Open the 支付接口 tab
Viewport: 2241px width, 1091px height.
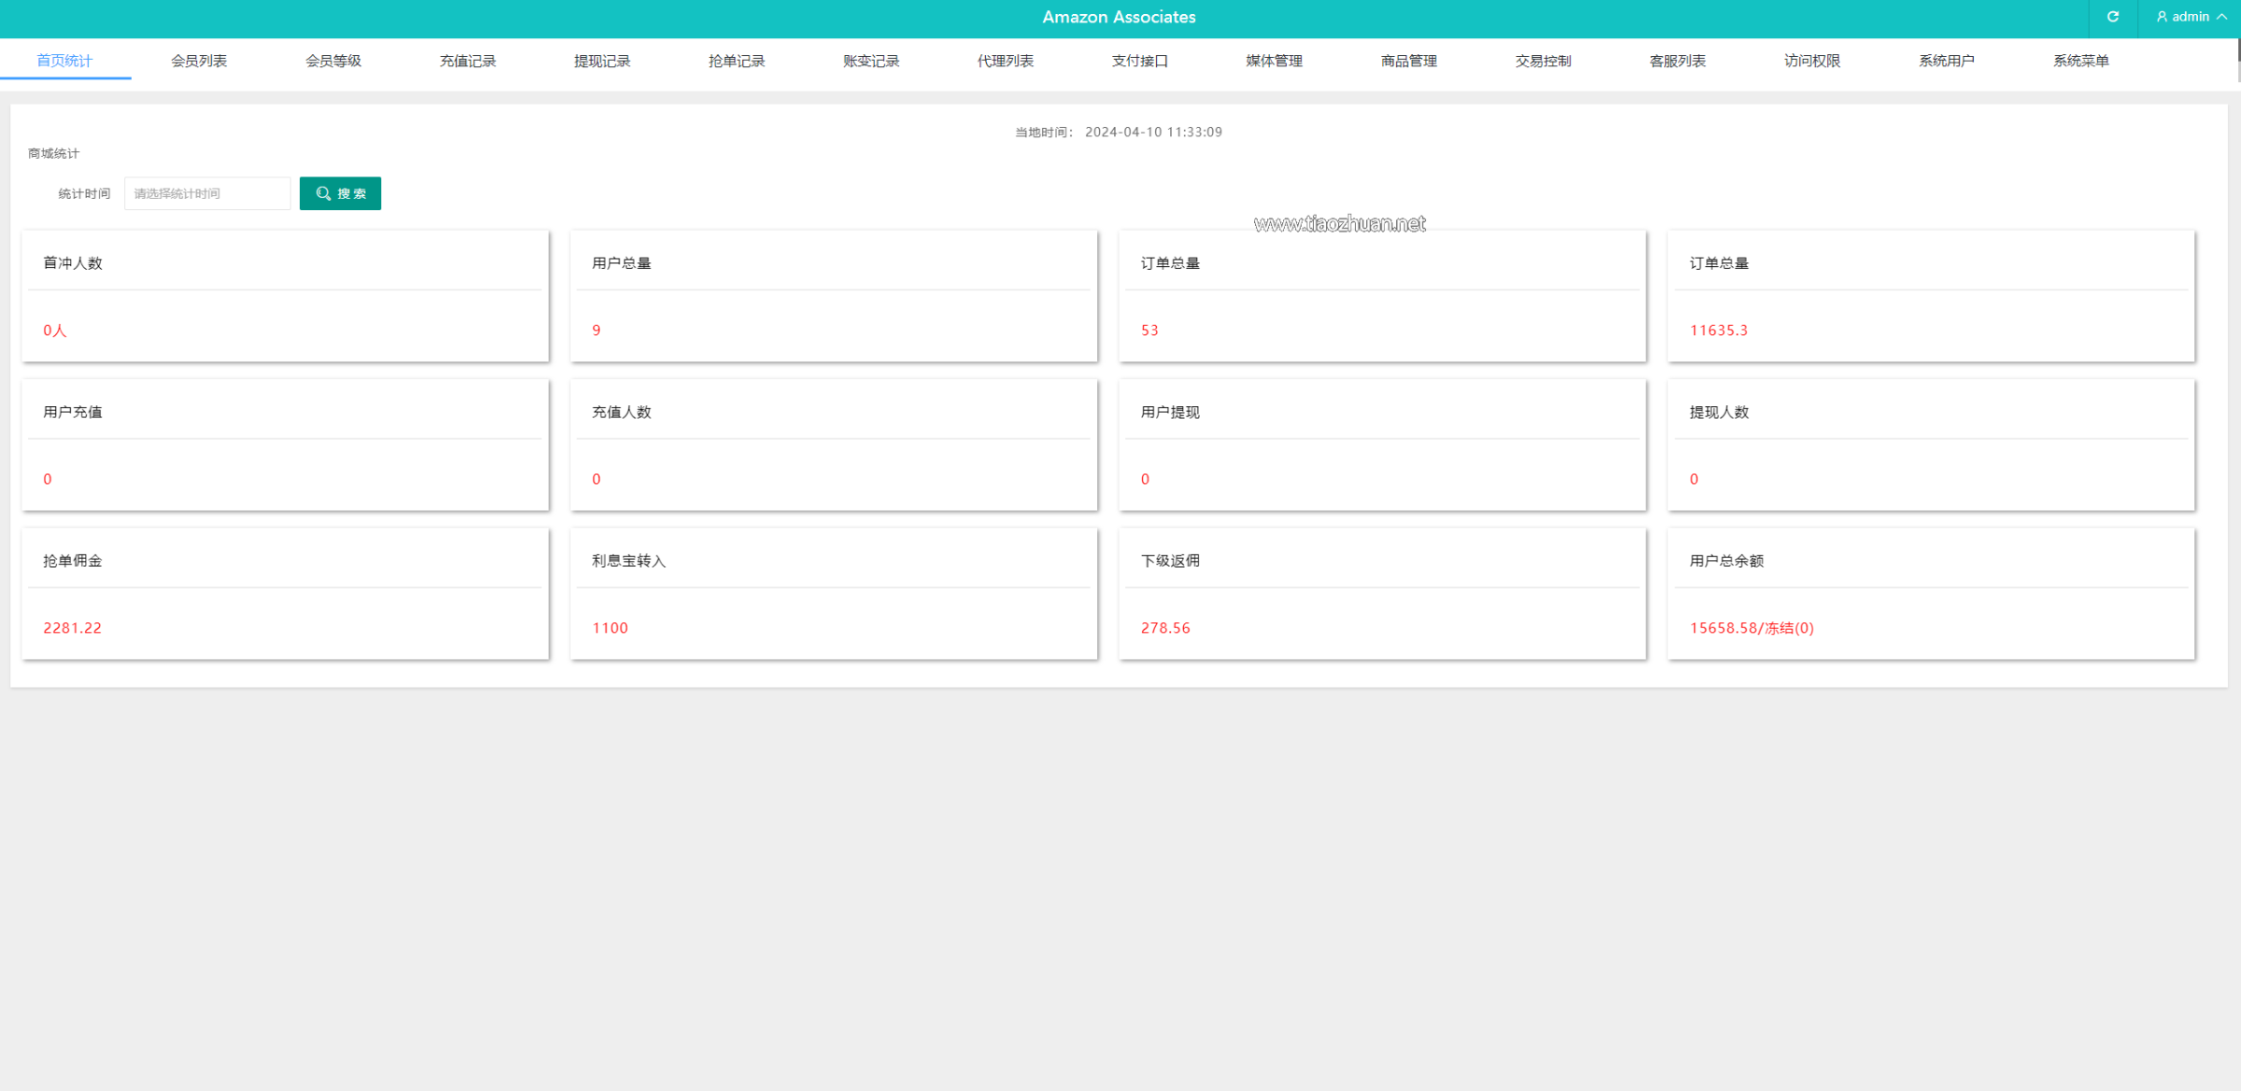1140,61
